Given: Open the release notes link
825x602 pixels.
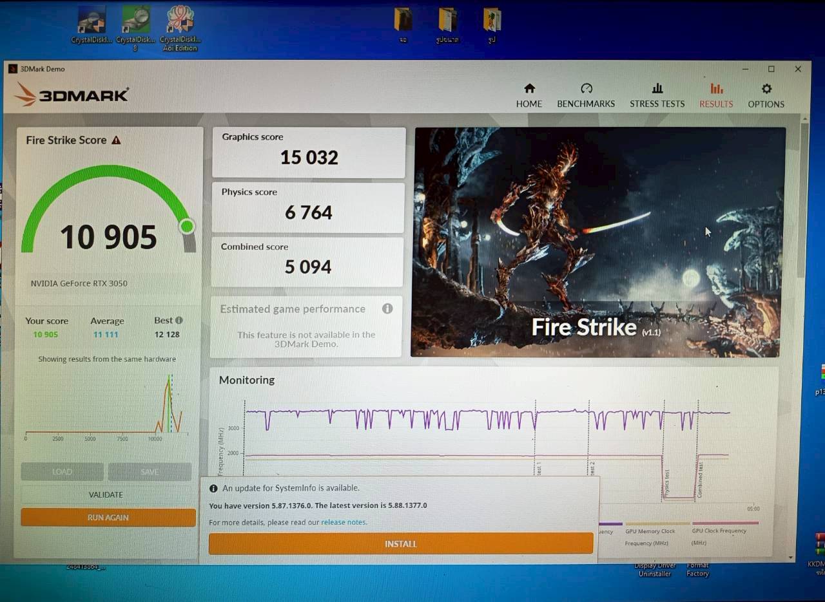Looking at the screenshot, I should pos(344,522).
